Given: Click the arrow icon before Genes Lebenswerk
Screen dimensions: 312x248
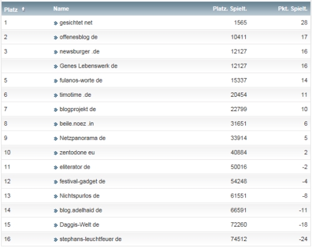Looking at the screenshot, I should (x=56, y=66).
